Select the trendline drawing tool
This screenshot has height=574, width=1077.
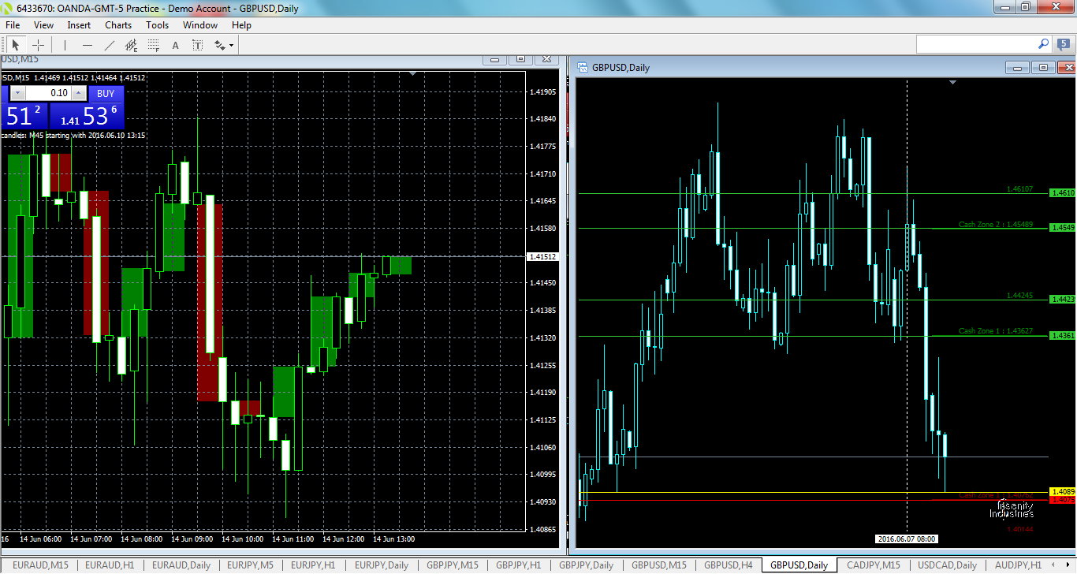pos(110,45)
